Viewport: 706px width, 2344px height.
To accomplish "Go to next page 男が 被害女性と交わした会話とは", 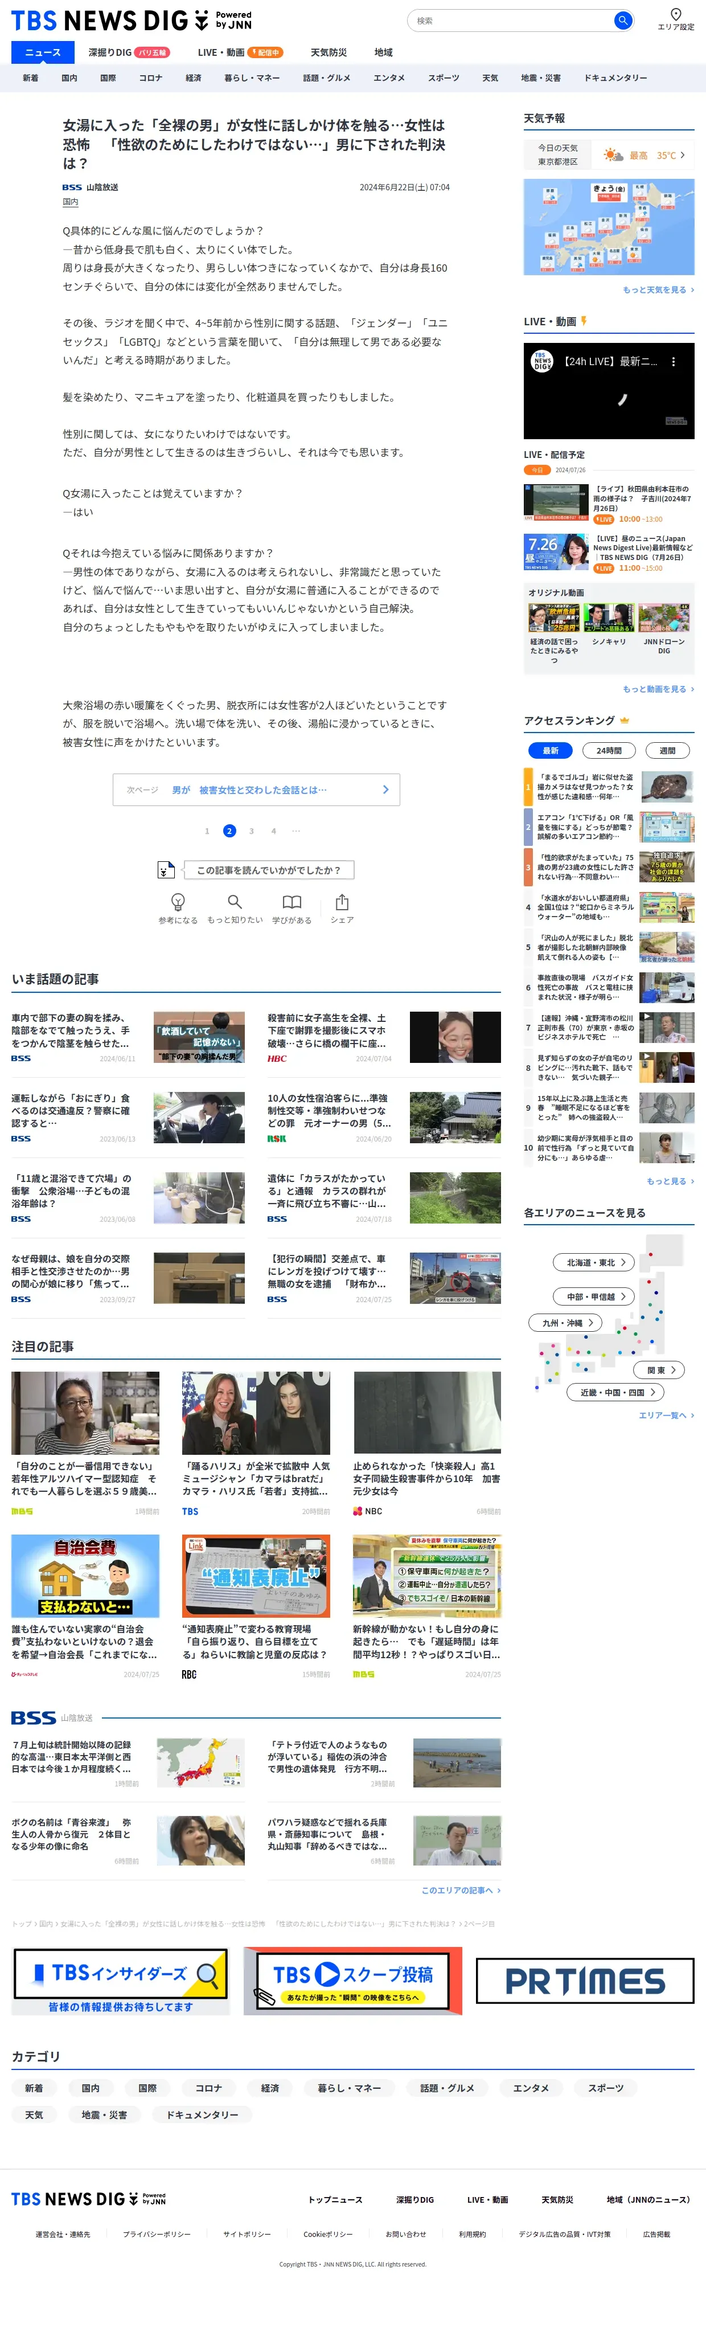I will click(257, 790).
